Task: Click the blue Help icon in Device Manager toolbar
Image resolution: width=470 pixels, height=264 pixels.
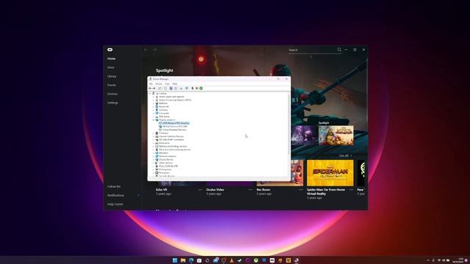Action: 171,88
